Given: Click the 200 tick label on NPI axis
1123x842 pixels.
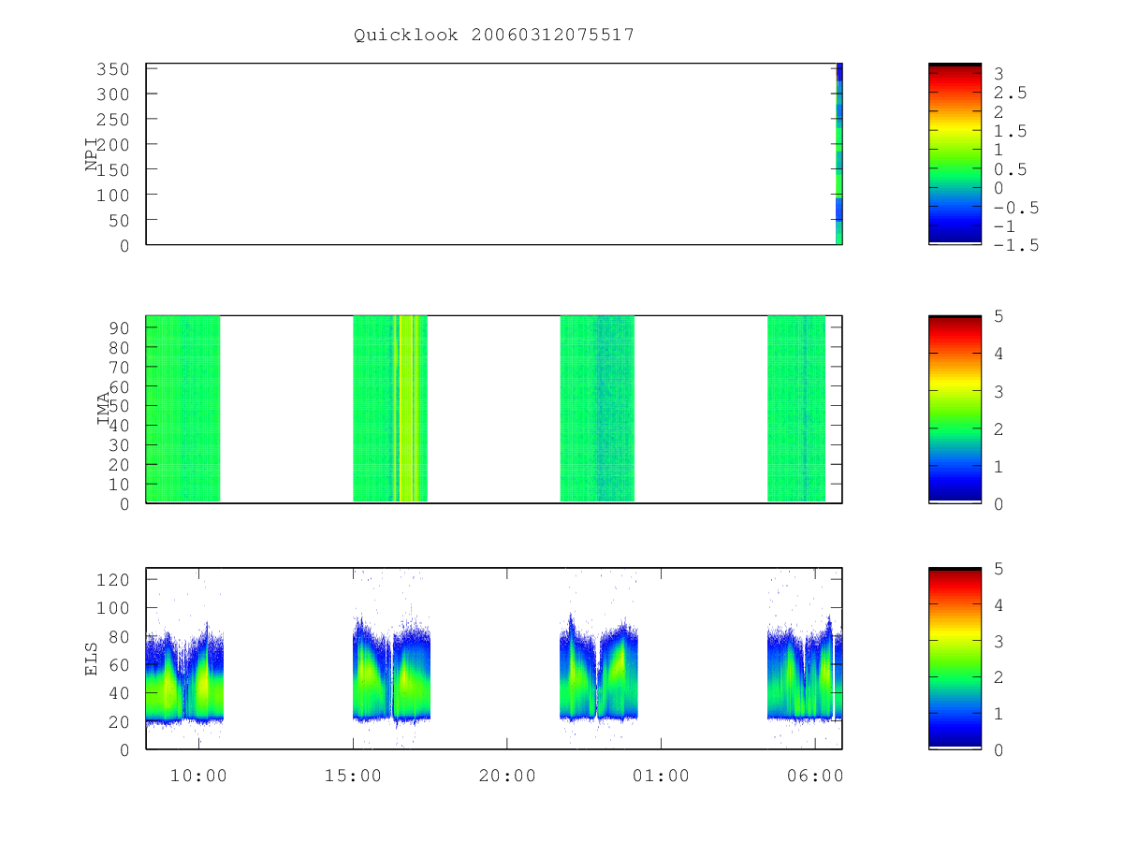Looking at the screenshot, I should coord(113,144).
